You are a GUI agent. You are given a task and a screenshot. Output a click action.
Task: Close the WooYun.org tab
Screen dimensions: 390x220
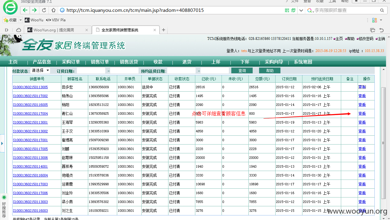(87, 30)
